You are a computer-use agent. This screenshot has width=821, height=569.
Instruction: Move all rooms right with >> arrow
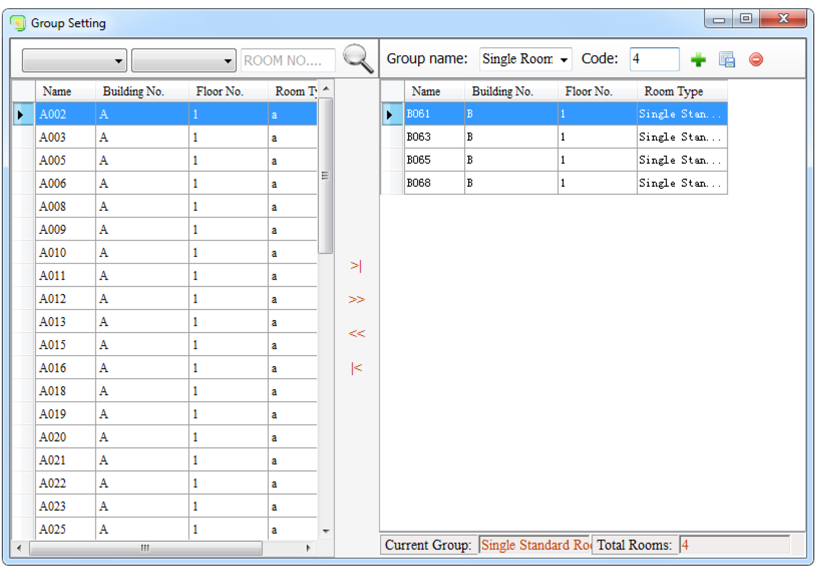tap(356, 299)
